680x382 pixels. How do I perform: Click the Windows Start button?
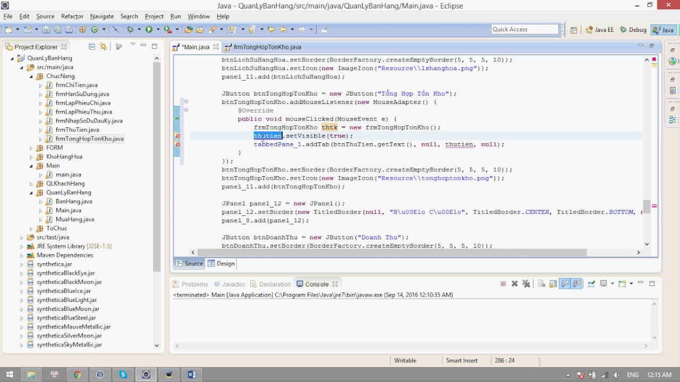9,375
